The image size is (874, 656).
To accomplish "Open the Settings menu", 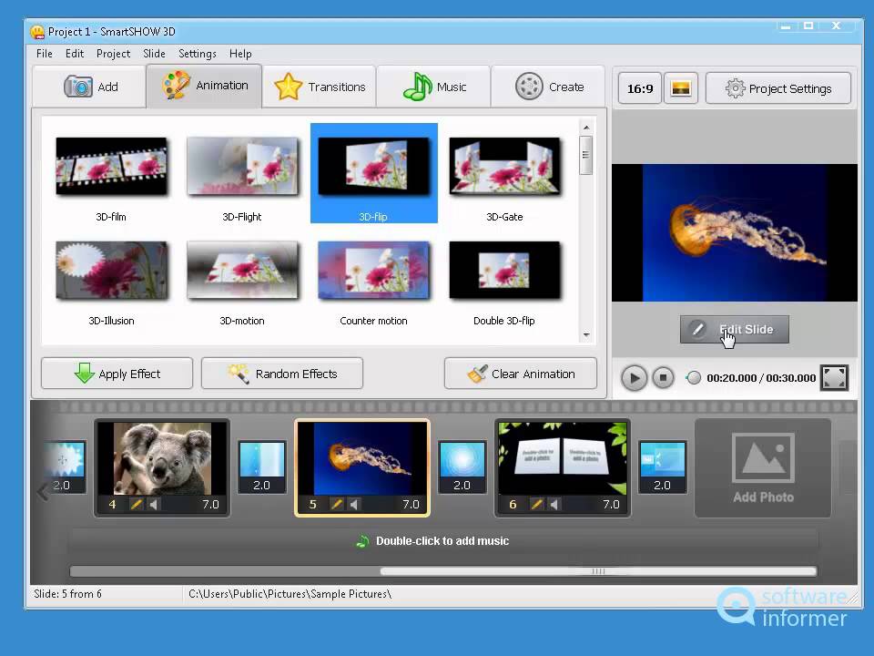I will [198, 54].
